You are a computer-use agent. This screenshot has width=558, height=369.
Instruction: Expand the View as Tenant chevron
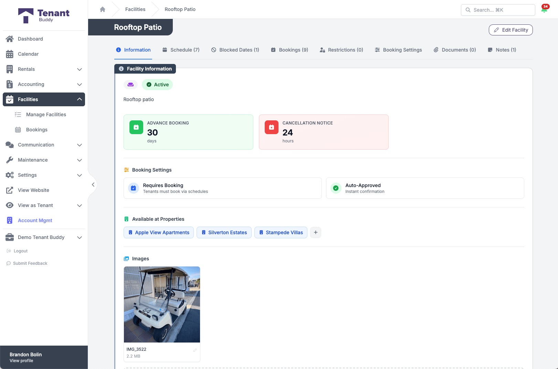80,205
